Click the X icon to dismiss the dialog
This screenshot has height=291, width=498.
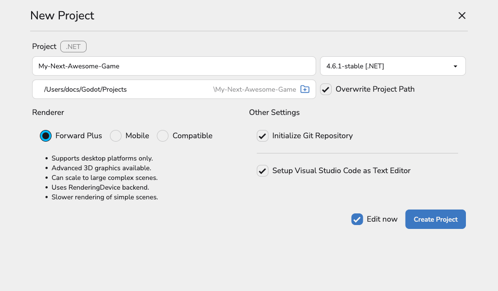tap(462, 15)
